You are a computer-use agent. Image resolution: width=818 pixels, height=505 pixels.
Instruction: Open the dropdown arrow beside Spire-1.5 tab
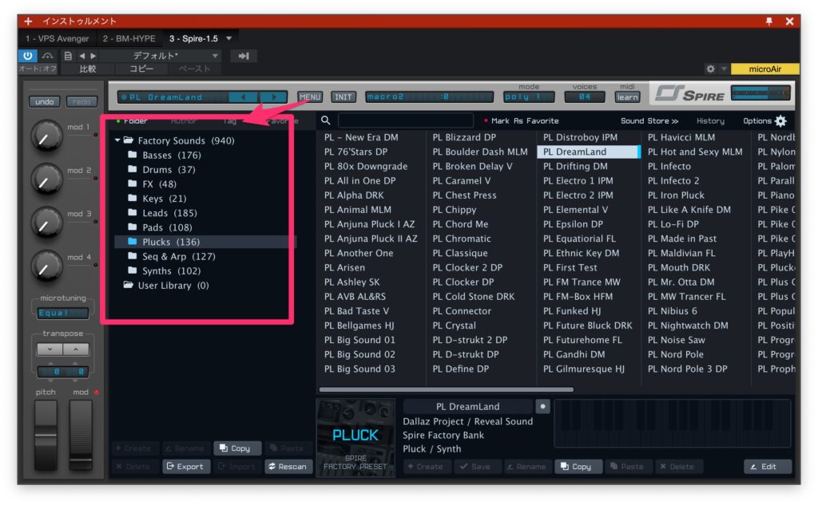[229, 38]
